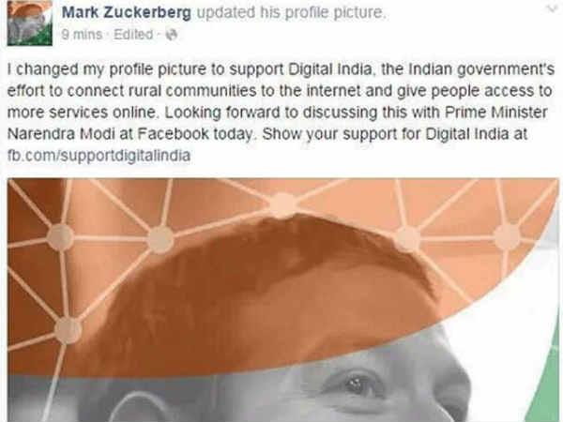
Task: Click the "9 mins" post timestamp
Action: tap(82, 35)
